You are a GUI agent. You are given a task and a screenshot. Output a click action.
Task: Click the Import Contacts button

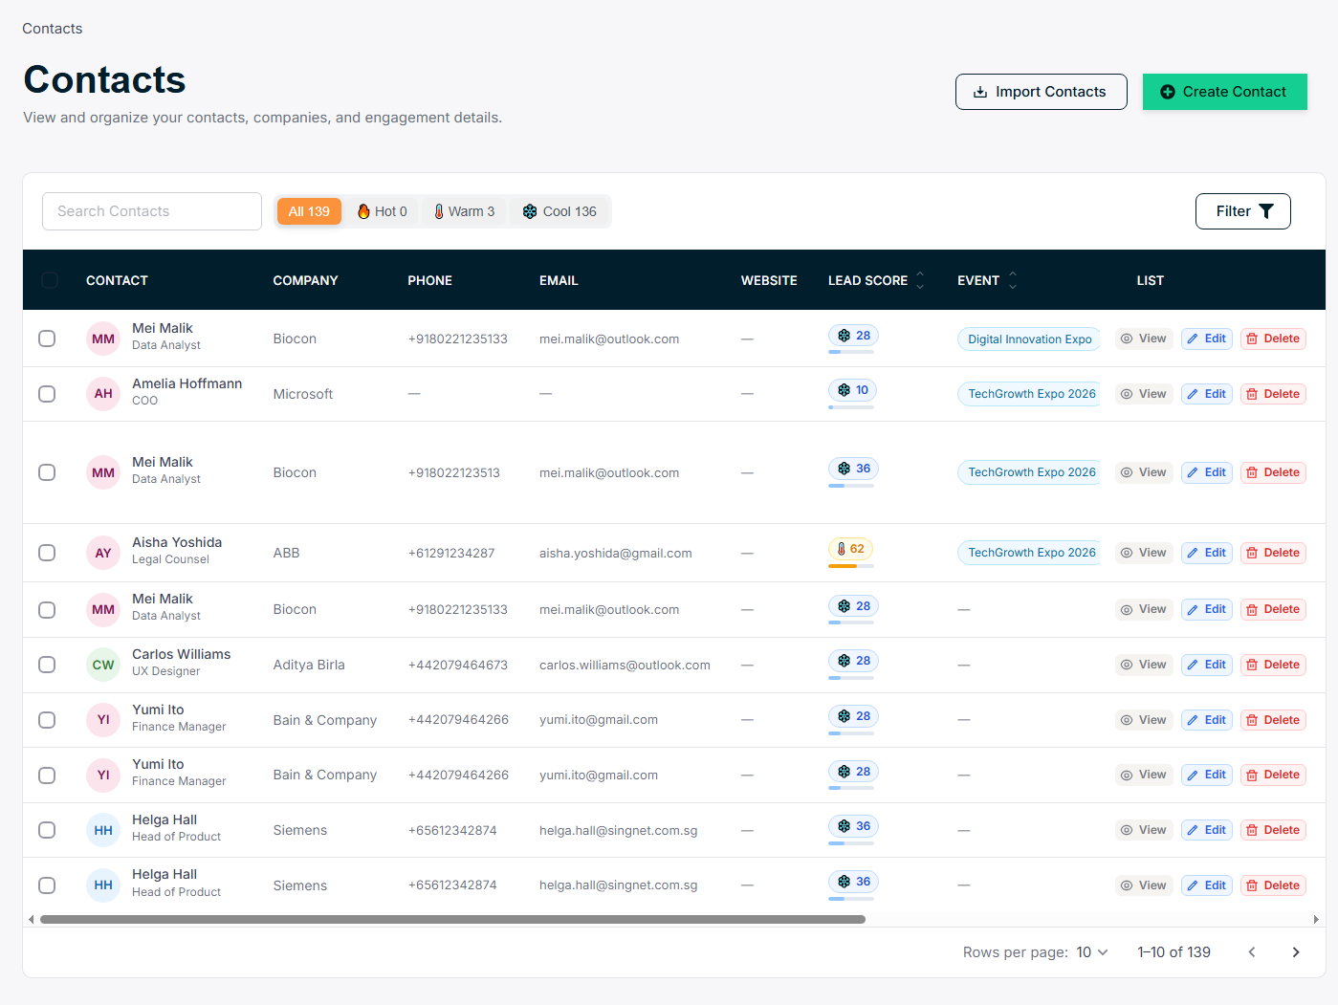coord(1041,92)
